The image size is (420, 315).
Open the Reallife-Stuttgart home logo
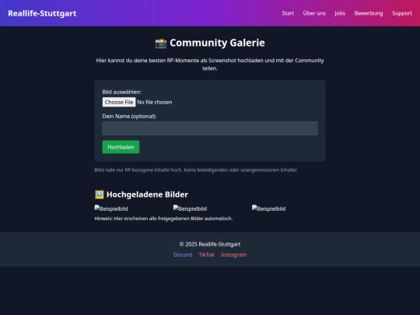click(42, 13)
